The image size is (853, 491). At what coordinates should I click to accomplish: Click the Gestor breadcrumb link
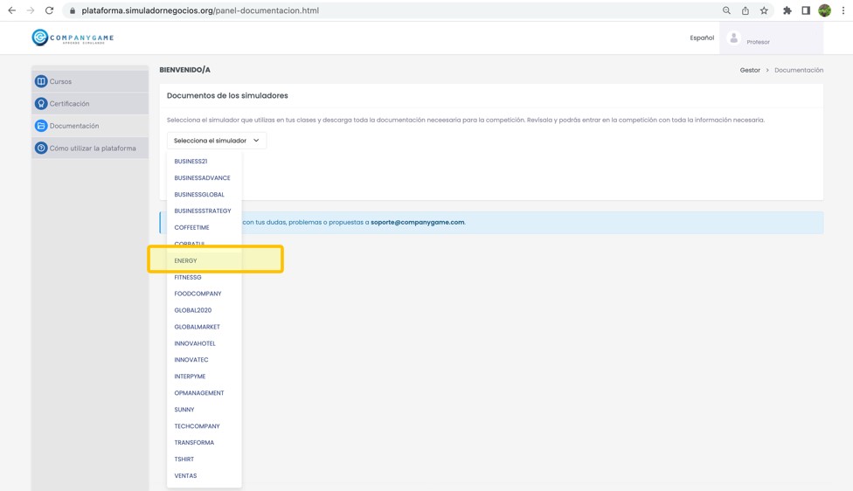coord(750,70)
